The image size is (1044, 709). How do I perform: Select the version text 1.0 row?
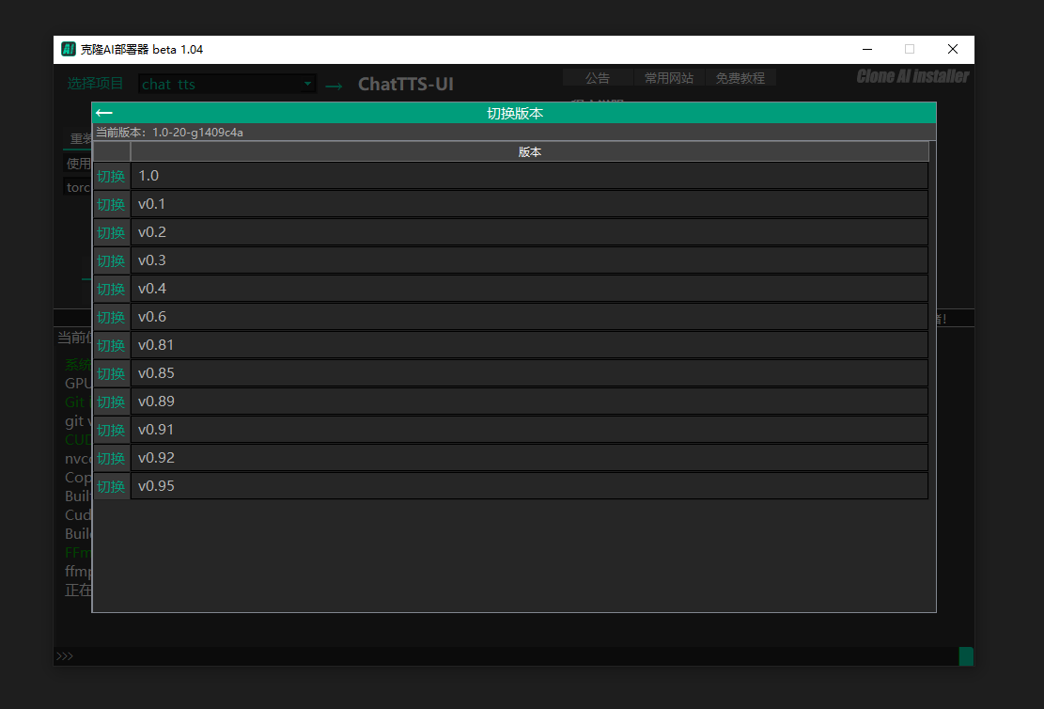click(529, 176)
